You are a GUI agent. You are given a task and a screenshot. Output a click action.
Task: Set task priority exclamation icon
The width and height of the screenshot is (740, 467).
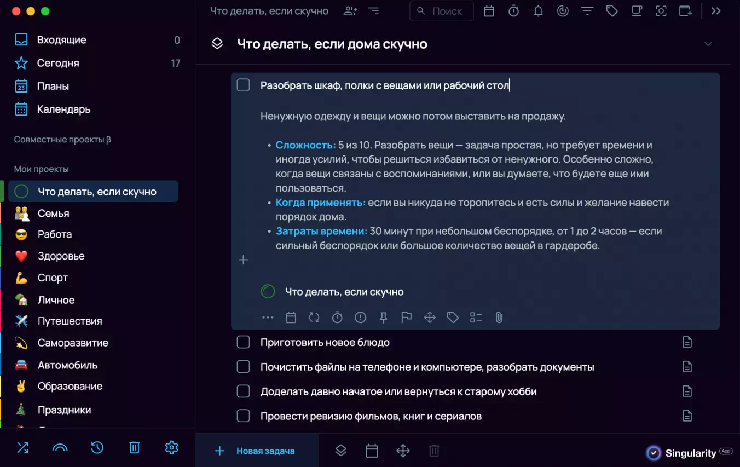click(x=360, y=318)
